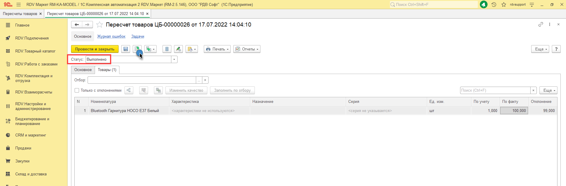The image size is (566, 186).
Task: Open the Задачи link
Action: coord(138,37)
